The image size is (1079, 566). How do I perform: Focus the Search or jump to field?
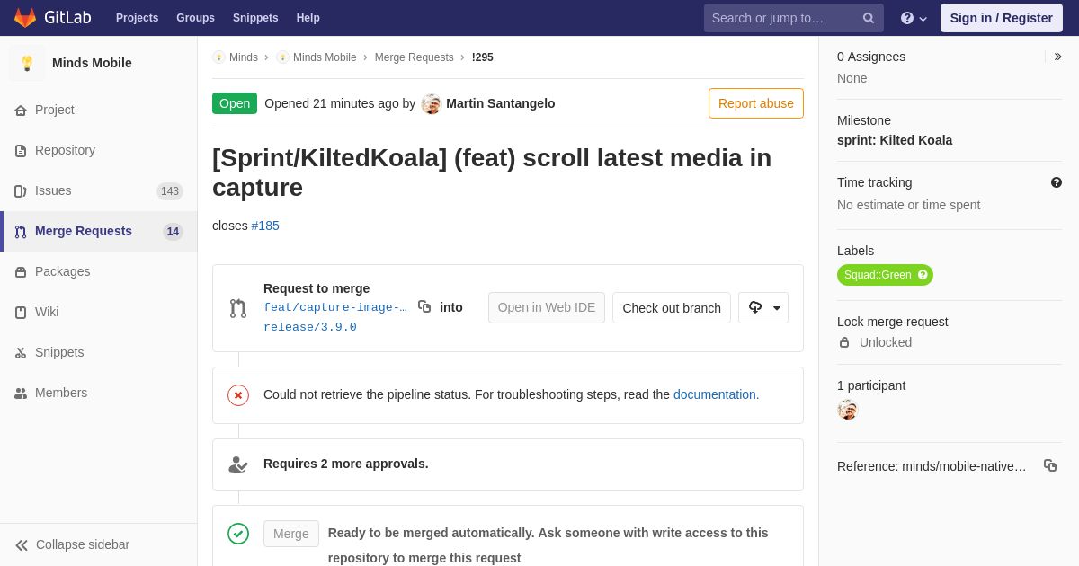tap(784, 18)
